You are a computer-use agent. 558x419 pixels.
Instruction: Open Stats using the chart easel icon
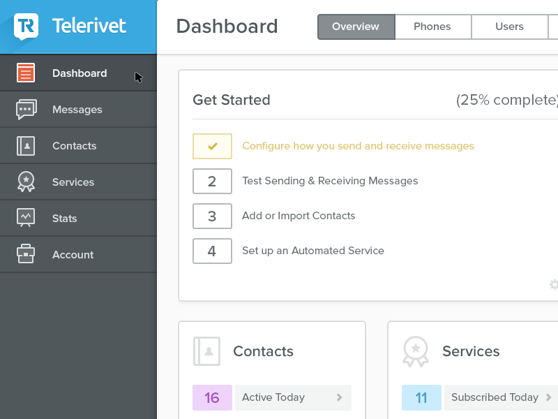tap(25, 218)
